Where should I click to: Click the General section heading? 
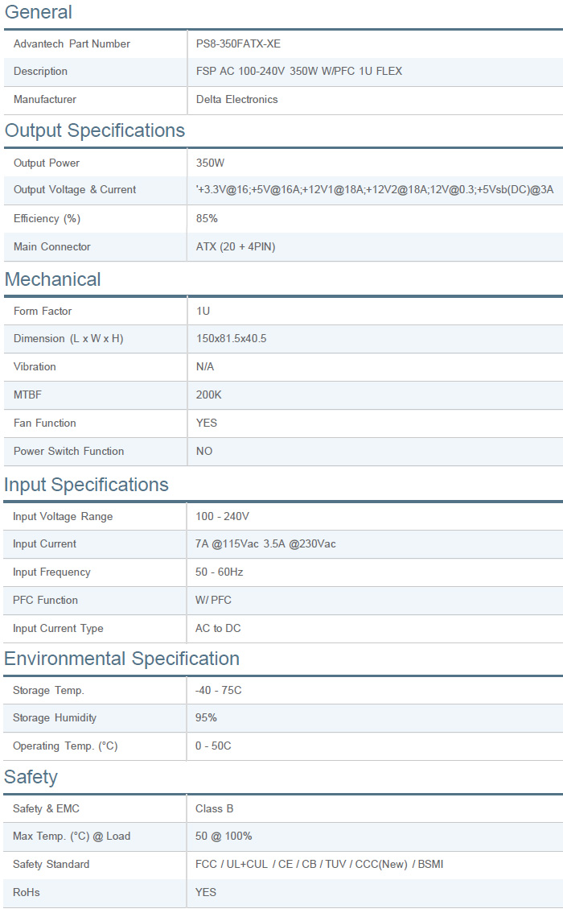pos(39,12)
